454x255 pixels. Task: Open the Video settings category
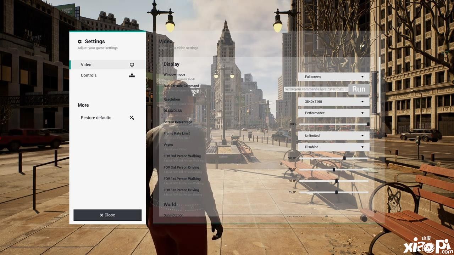coord(108,65)
